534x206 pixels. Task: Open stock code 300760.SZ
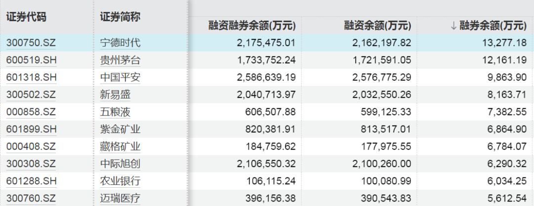[31, 198]
